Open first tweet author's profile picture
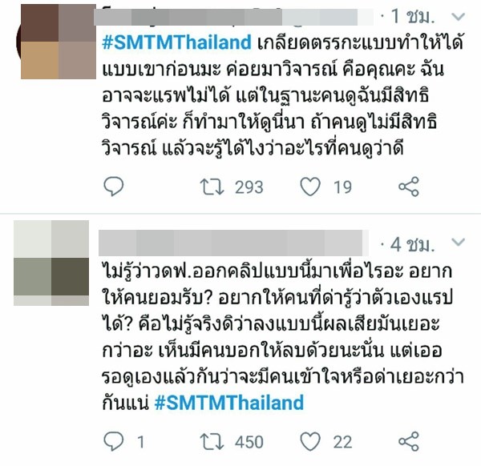 56,42
